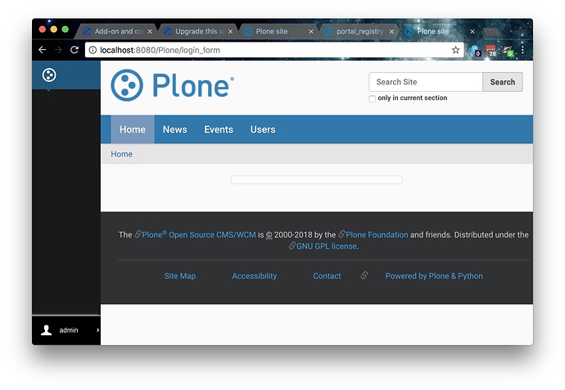
Task: Open the Site Map footer link
Action: [180, 276]
